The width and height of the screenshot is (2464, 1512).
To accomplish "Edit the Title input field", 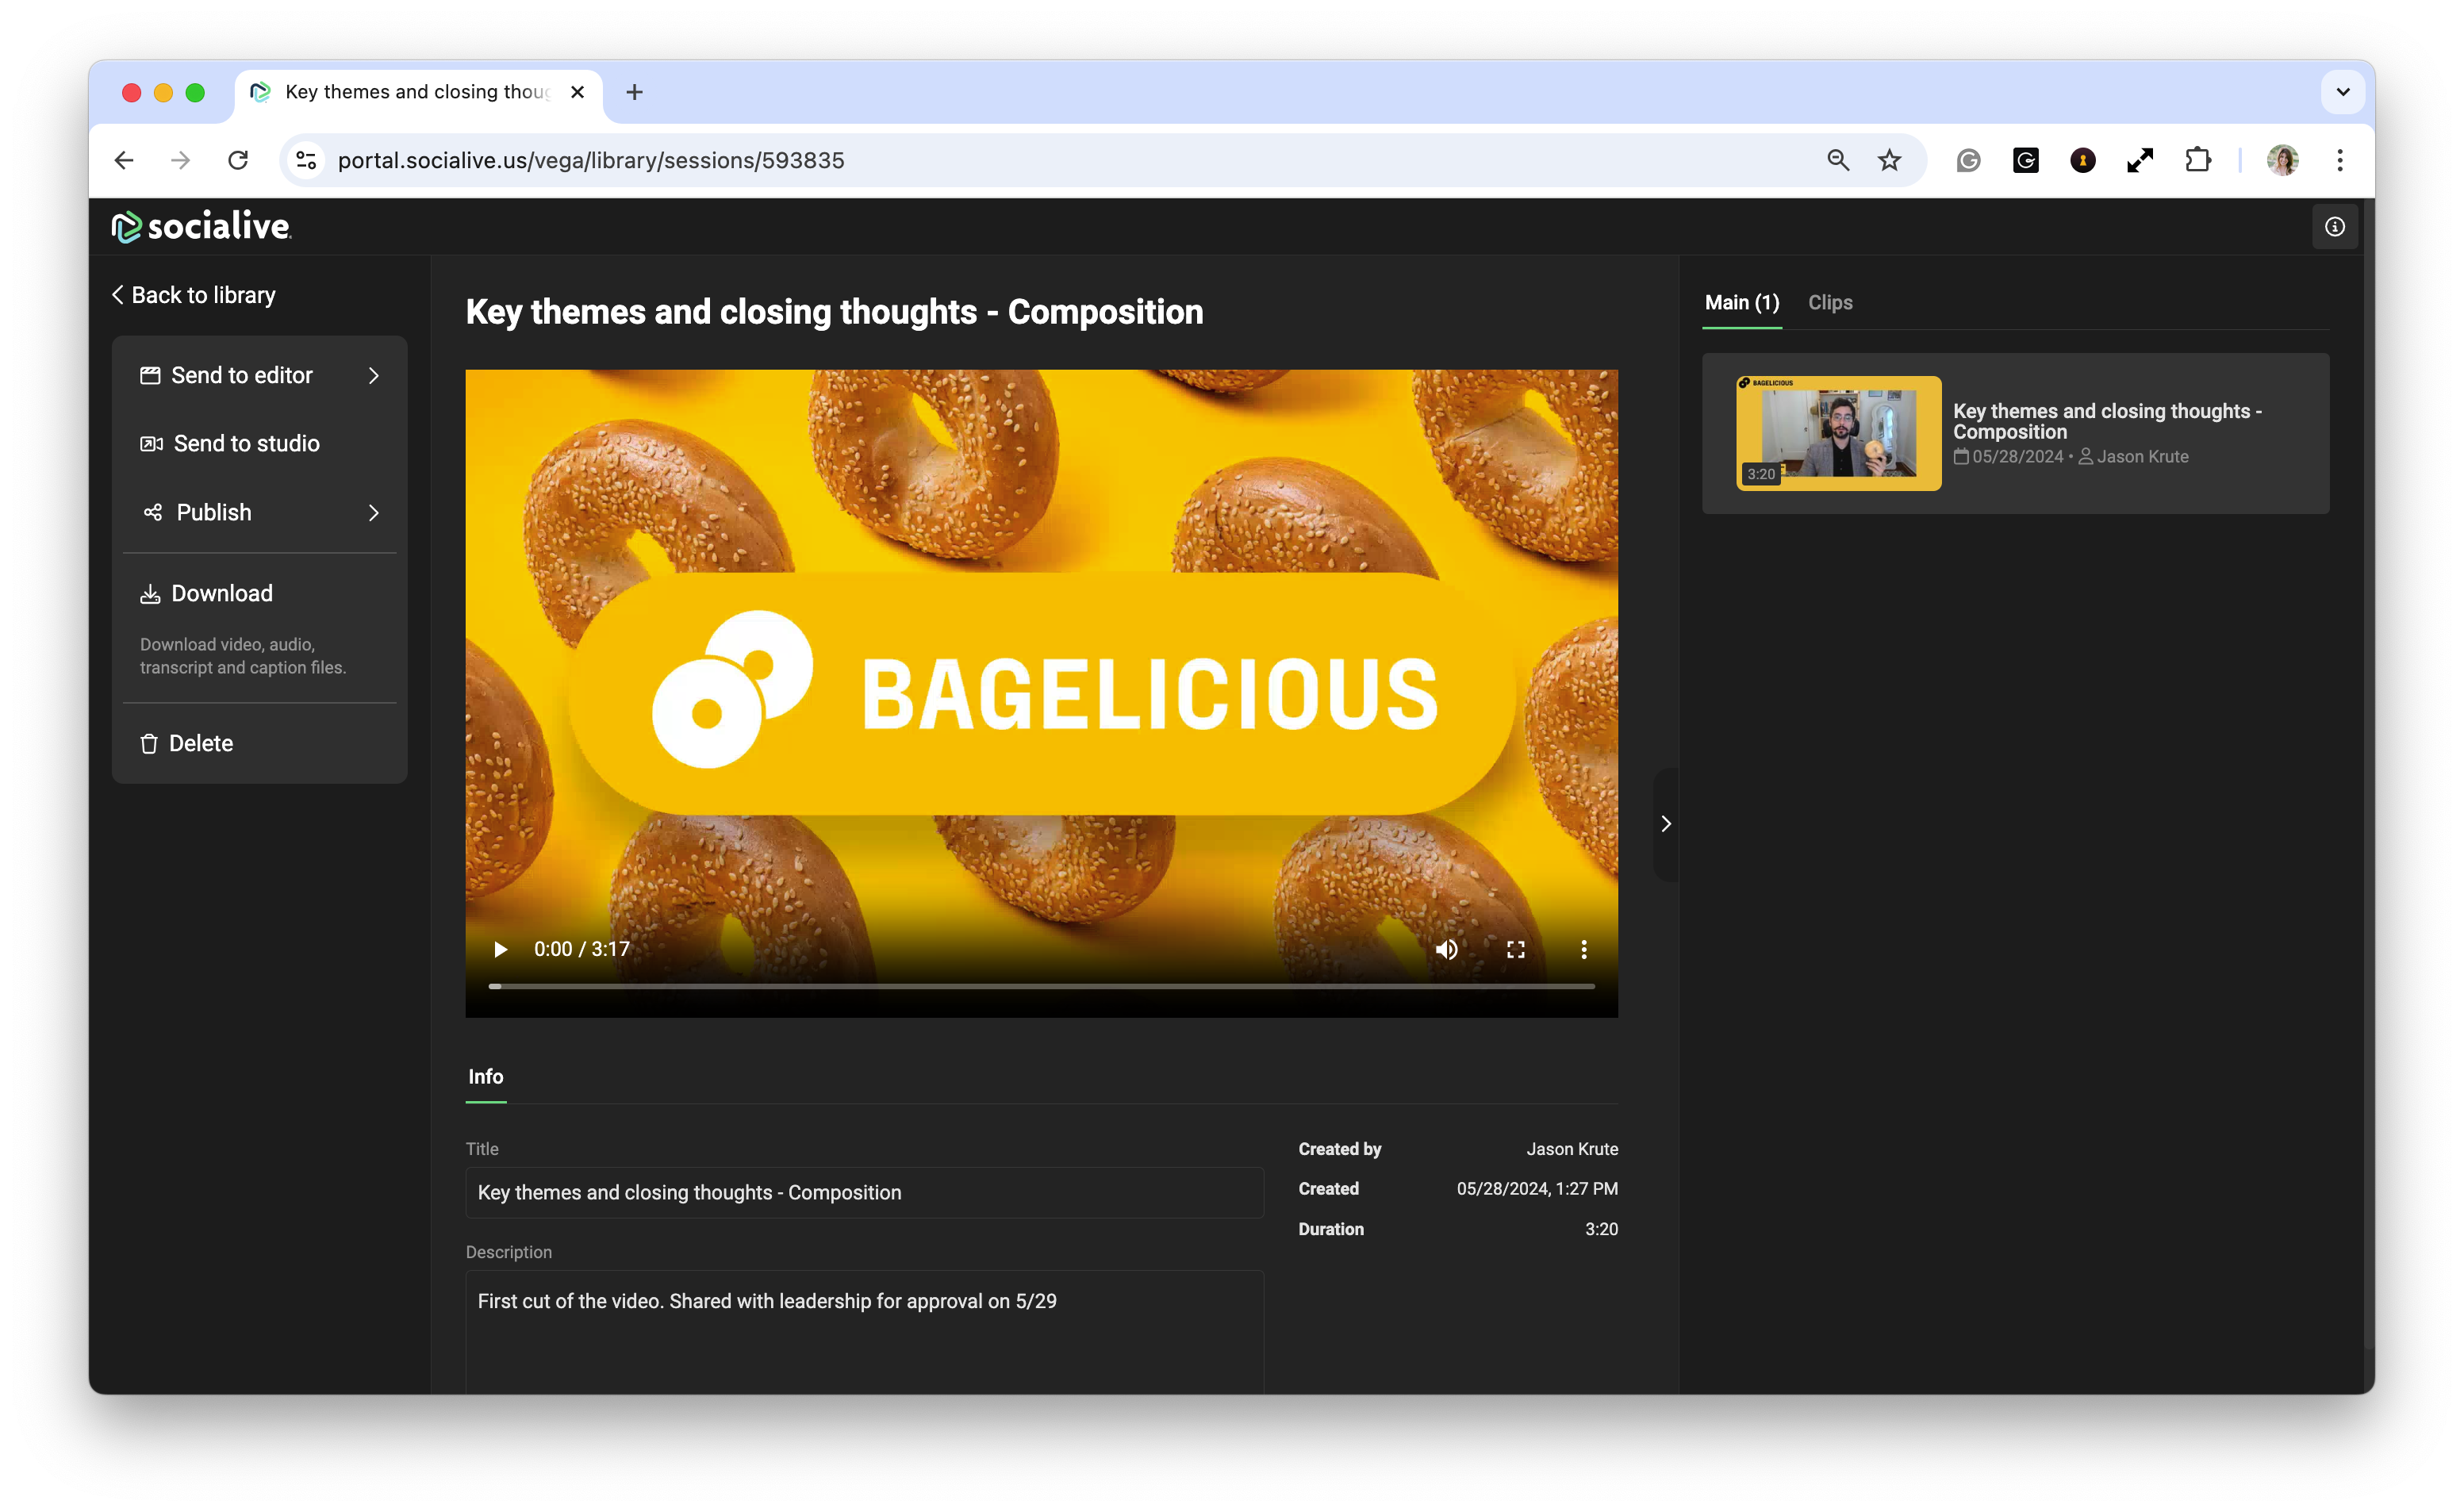I will (x=864, y=1192).
